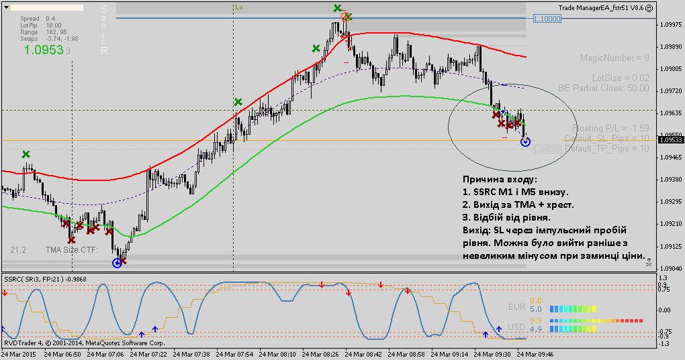Click the Lo label on the vertical line
Viewport: 685px width, 360px height.
[x=238, y=7]
